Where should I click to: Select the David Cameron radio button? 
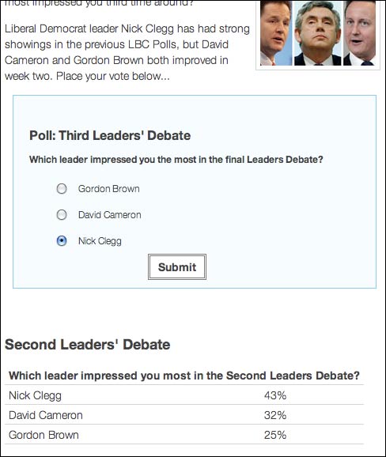(x=62, y=215)
